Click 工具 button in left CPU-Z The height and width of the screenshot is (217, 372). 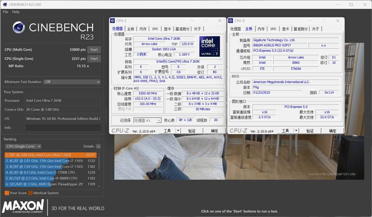(167, 131)
